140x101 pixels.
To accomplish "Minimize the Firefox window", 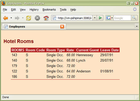I will tap(128, 4).
